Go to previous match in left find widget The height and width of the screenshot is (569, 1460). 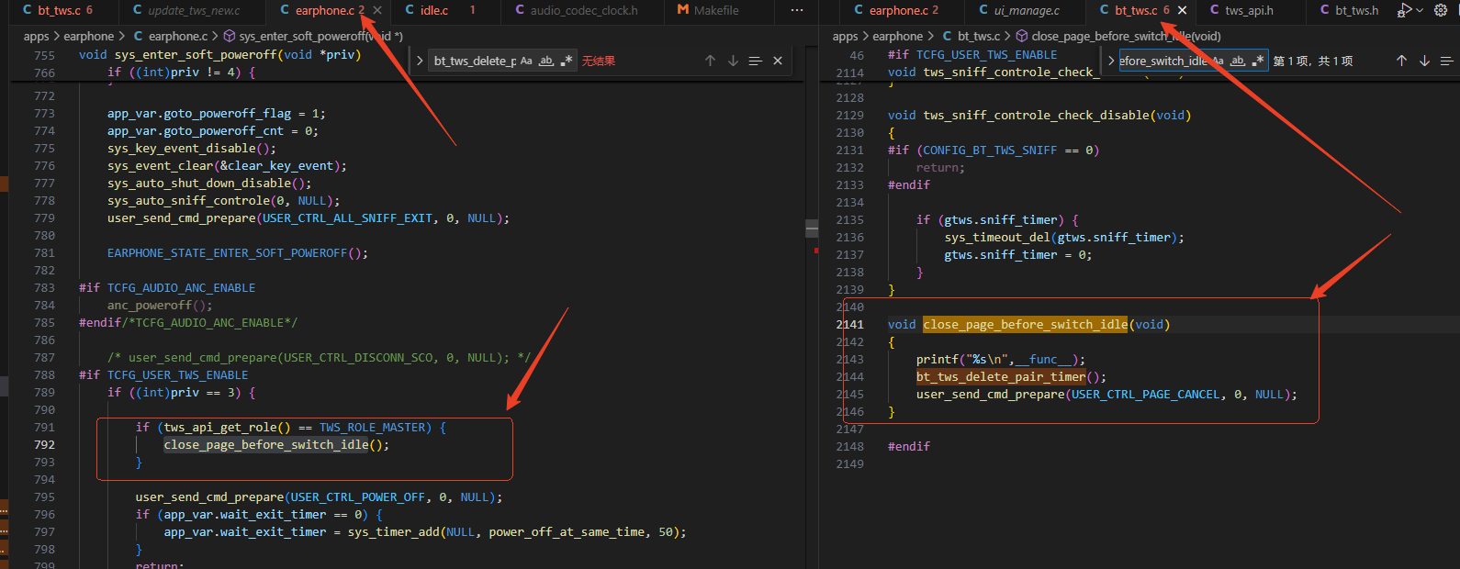[x=710, y=61]
